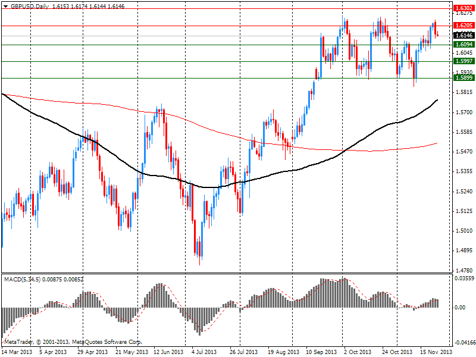Screen dimensions: 476x357
Task: Select the 1.4780 price scale value
Action: coord(465,270)
